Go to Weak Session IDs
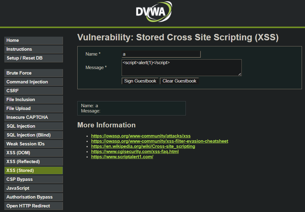This screenshot has height=212, width=305. (33, 144)
